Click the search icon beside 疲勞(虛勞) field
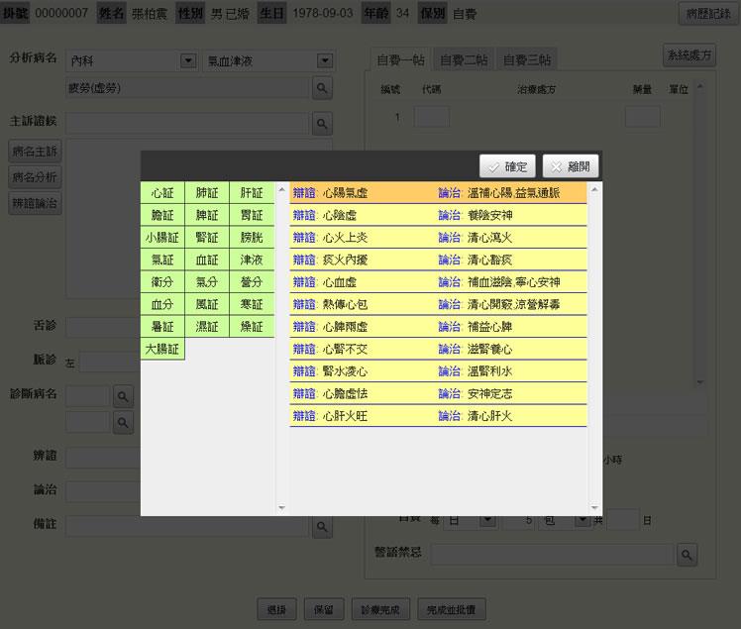Screen dimensions: 741x629 tap(322, 89)
